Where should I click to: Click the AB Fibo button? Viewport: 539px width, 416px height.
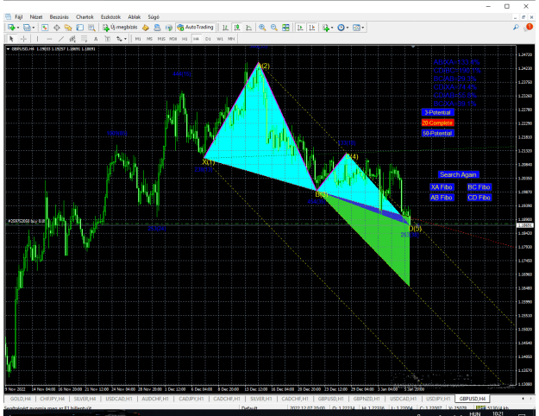[x=442, y=198]
